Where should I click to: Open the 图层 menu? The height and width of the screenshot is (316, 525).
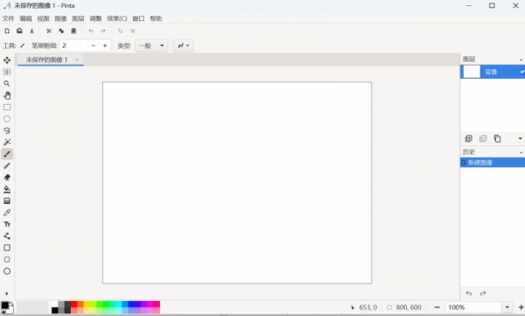(x=78, y=18)
